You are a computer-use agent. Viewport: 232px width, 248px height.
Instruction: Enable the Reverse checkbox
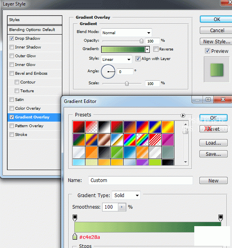[x=156, y=49]
